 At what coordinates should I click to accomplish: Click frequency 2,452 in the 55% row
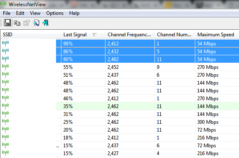pyautogui.click(x=113, y=67)
